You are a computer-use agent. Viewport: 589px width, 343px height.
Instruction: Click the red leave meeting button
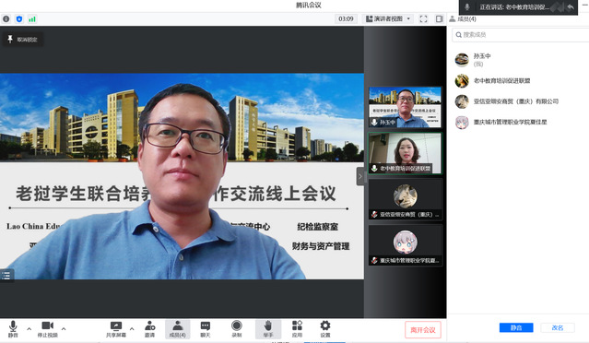[x=422, y=330]
